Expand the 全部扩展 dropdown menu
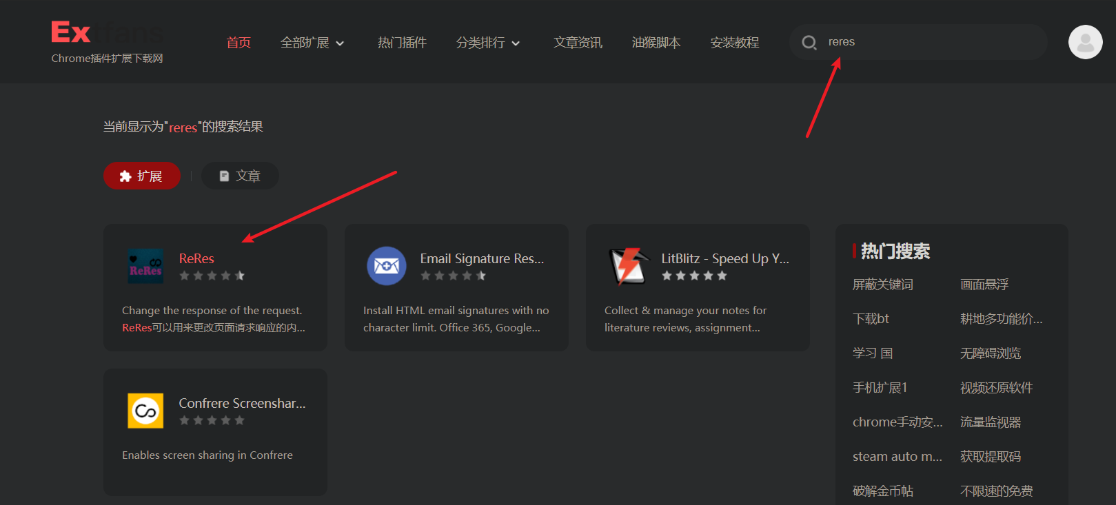1116x505 pixels. pyautogui.click(x=312, y=43)
